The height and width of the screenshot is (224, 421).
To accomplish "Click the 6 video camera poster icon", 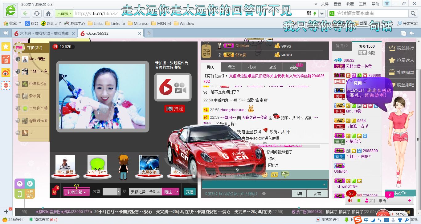I will [x=173, y=87].
